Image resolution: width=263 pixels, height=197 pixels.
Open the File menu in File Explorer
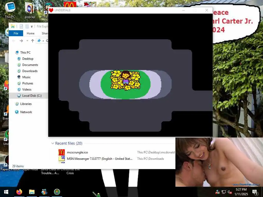16,33
